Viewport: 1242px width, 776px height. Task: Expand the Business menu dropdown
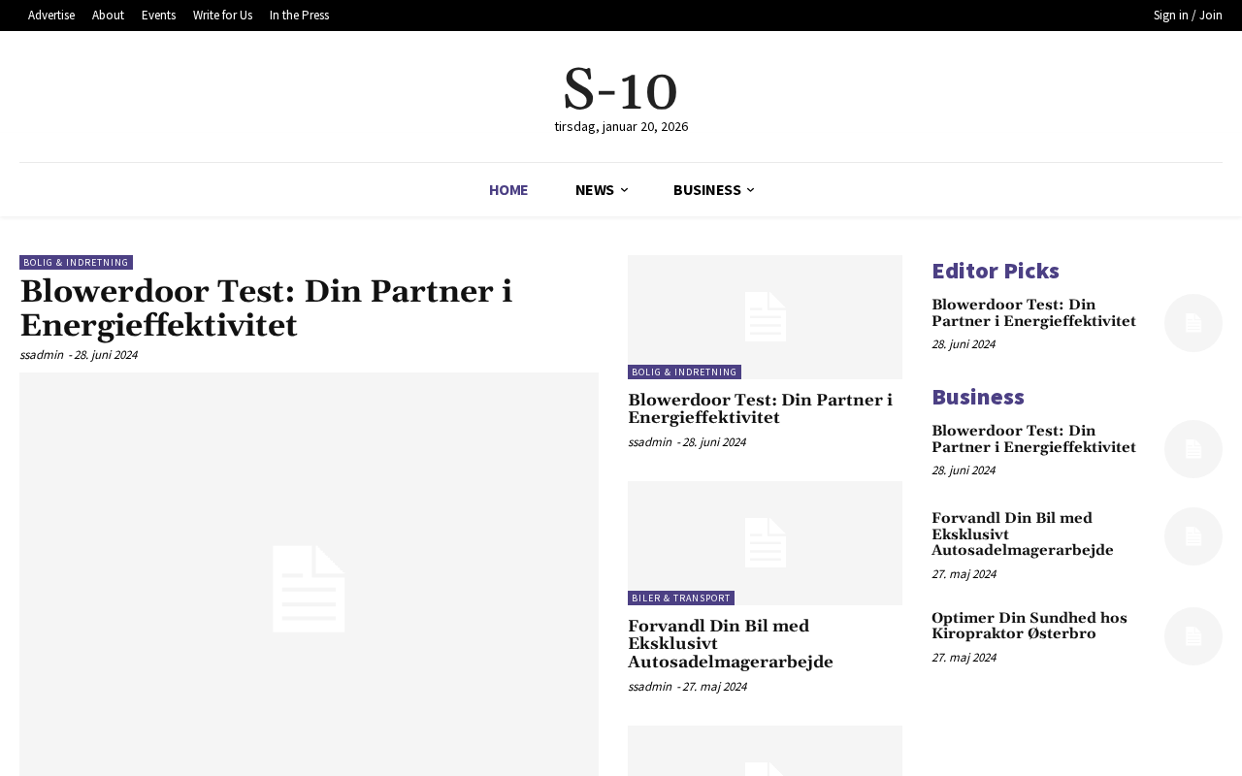tap(713, 190)
